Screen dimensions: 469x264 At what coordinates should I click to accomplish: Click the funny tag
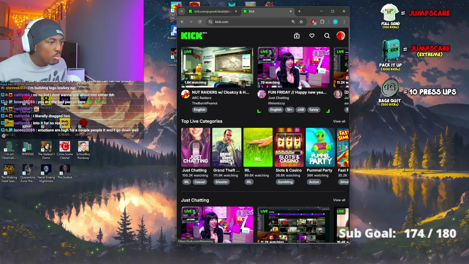[x=314, y=110]
